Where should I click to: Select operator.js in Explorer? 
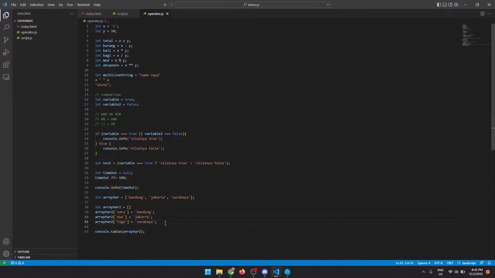coord(45,32)
